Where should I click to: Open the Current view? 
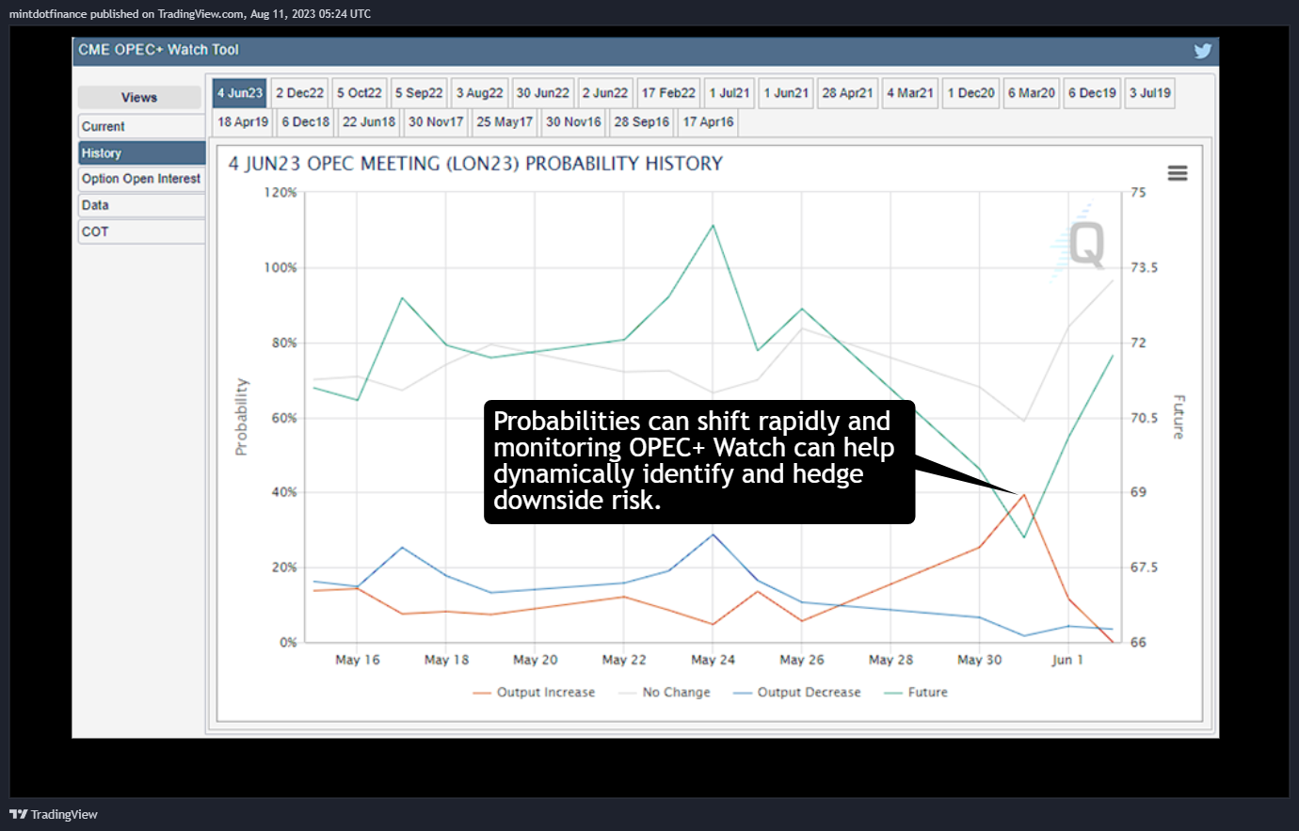pos(141,126)
